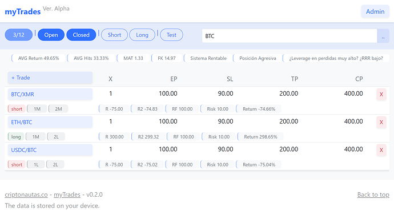Add a new trade with + Trade
Viewport: 394px width, 219px height.
tap(50, 78)
